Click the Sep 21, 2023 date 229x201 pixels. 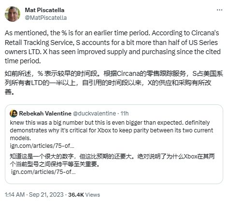(46, 195)
